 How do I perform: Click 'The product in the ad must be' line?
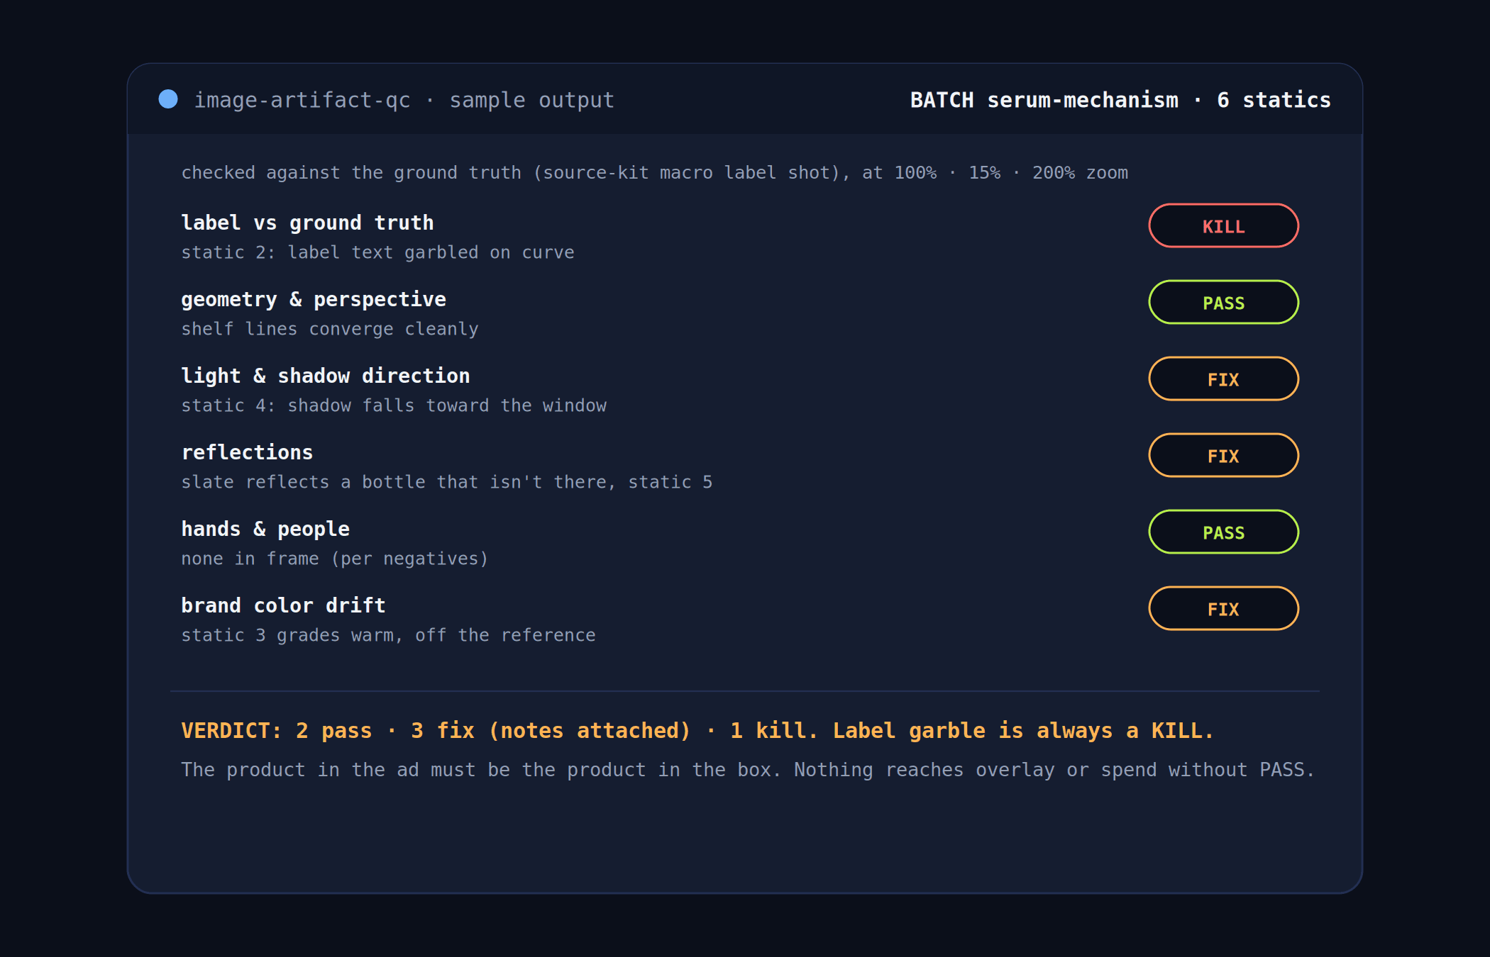748,770
